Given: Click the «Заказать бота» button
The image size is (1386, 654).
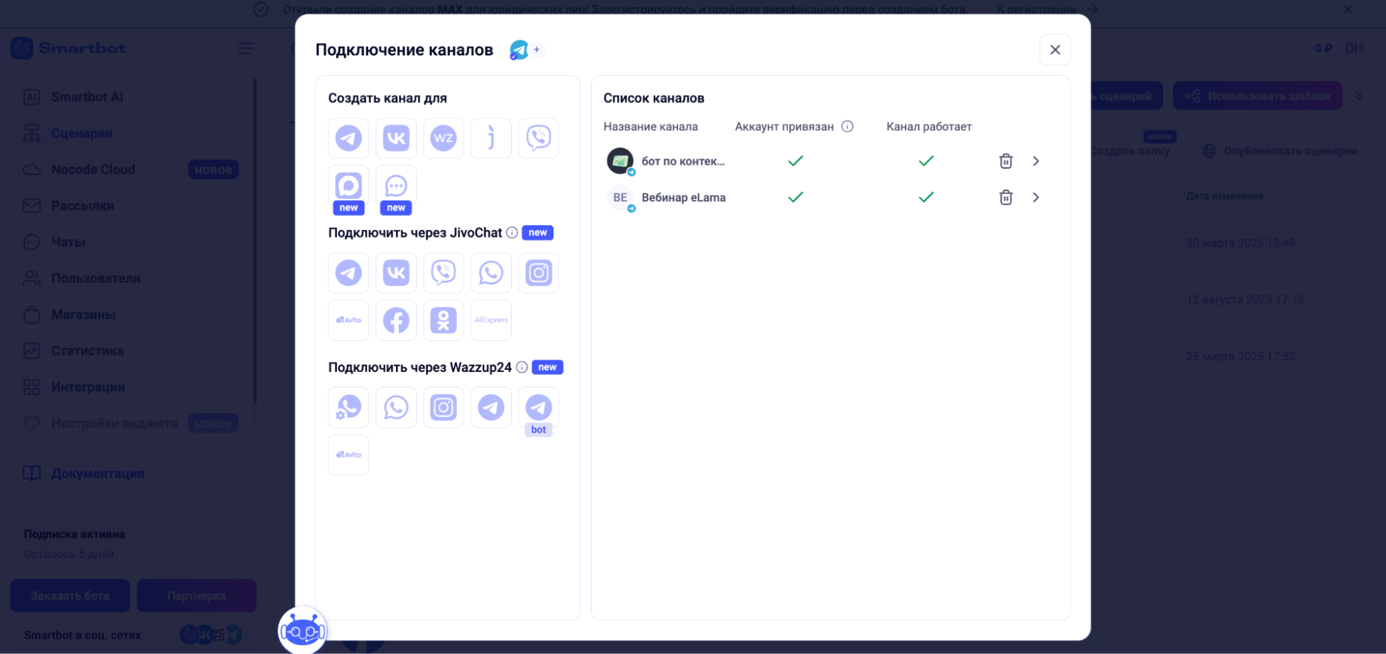Looking at the screenshot, I should [69, 595].
